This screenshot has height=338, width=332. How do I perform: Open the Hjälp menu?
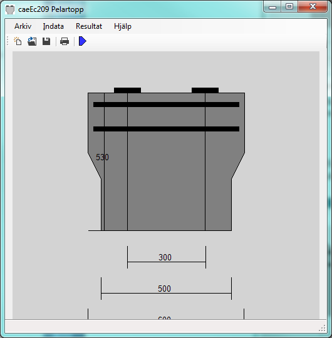click(123, 26)
